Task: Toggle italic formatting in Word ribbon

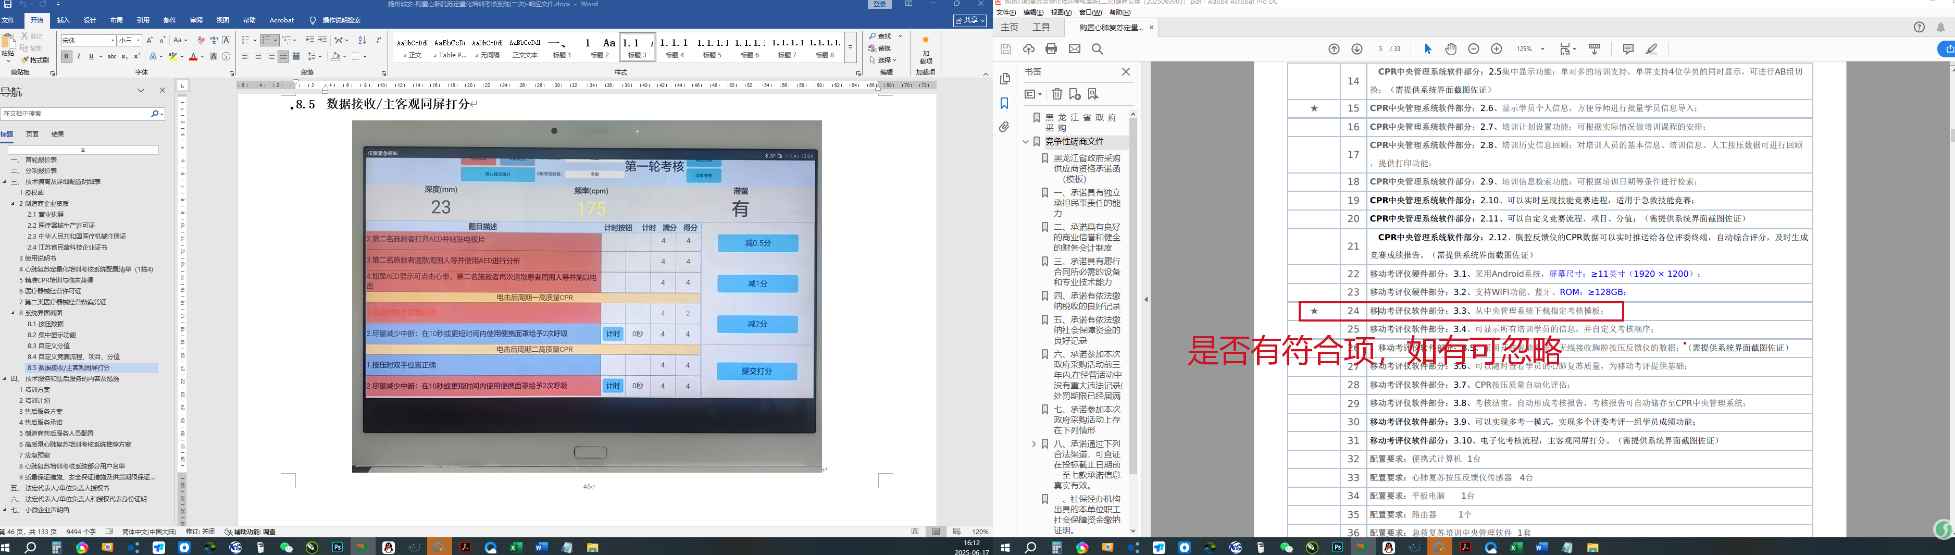Action: [79, 56]
